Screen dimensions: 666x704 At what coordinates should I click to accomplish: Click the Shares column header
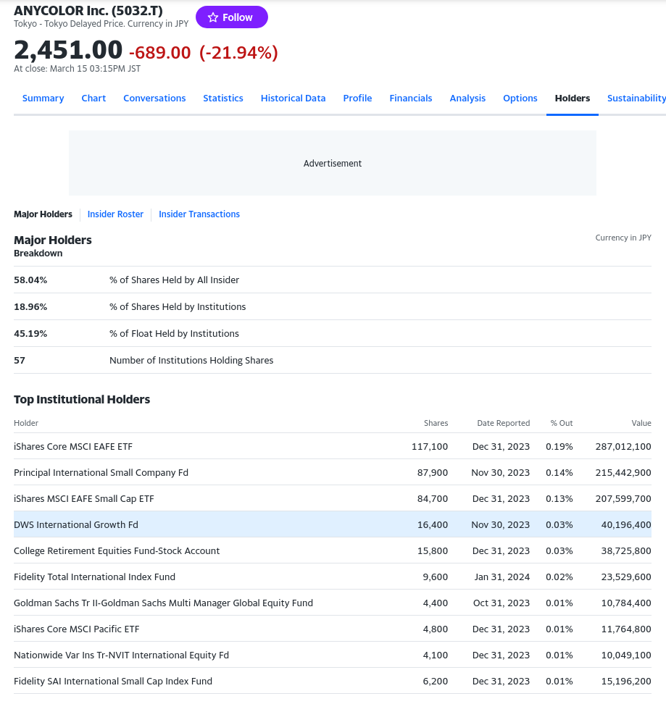[x=436, y=423]
